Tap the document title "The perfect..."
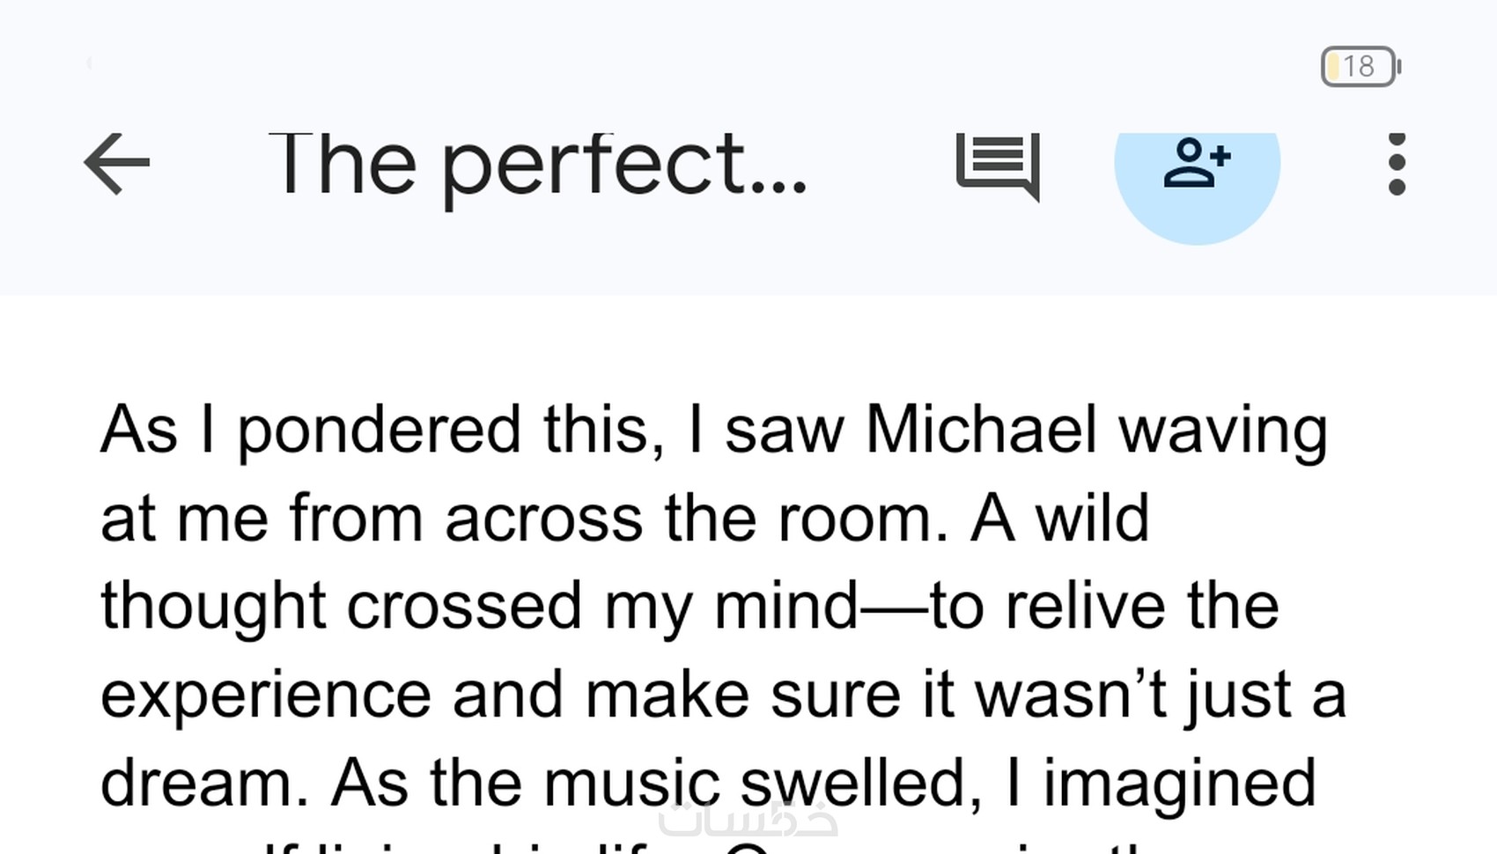The height and width of the screenshot is (854, 1497). coord(537,165)
